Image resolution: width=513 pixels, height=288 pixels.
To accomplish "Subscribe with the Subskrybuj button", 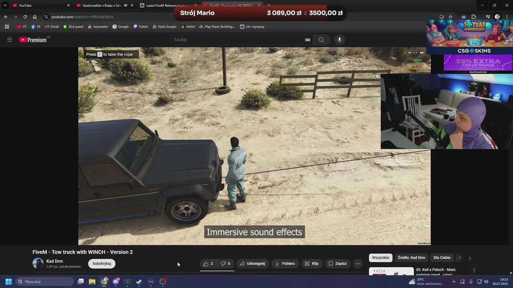I will tap(102, 264).
